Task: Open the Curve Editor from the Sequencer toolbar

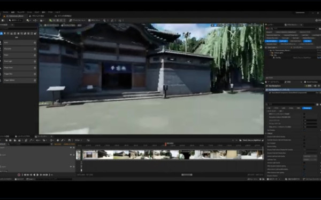Action: pos(88,140)
